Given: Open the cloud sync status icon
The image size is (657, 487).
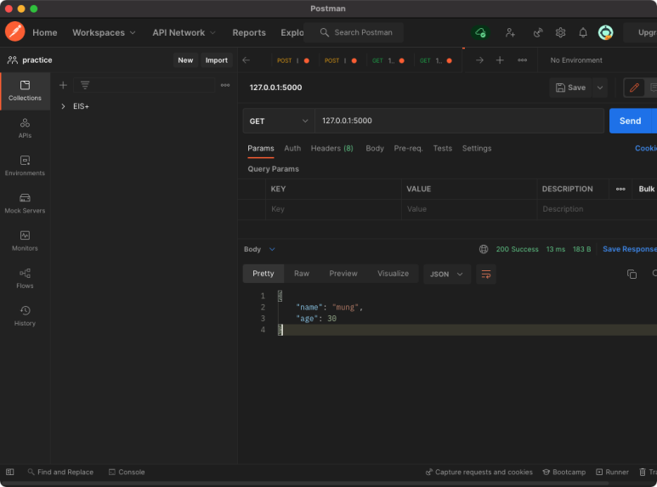Looking at the screenshot, I should pyautogui.click(x=480, y=32).
